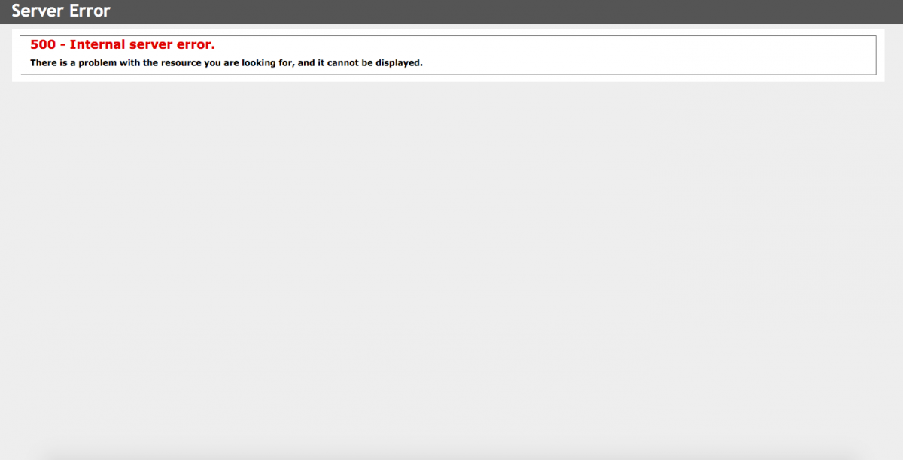Click the "There is a problem with the resource" message
The height and width of the screenshot is (460, 903).
(x=227, y=63)
